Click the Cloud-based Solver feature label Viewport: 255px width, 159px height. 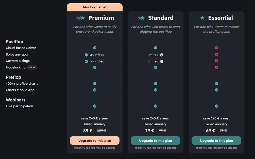point(21,48)
